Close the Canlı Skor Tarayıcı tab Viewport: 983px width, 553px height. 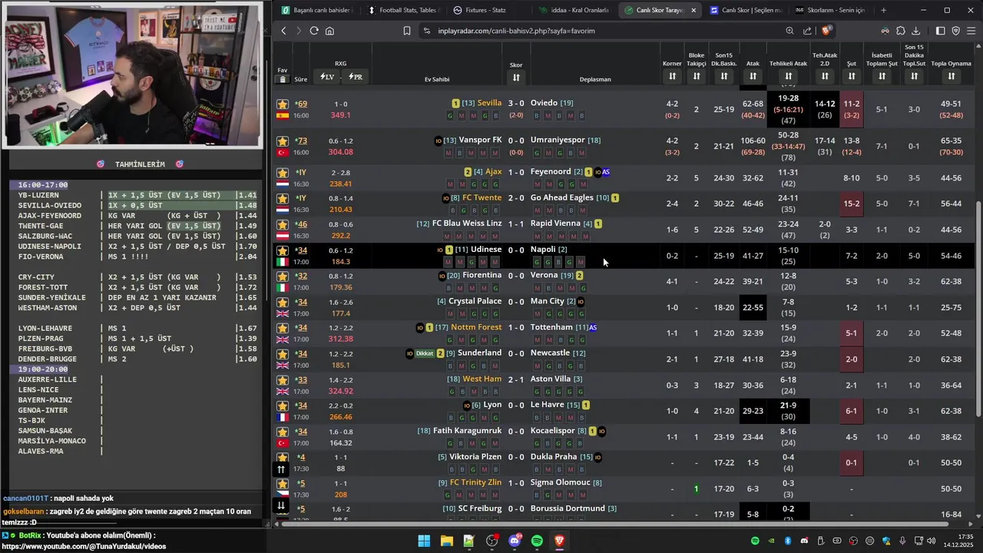tap(693, 10)
